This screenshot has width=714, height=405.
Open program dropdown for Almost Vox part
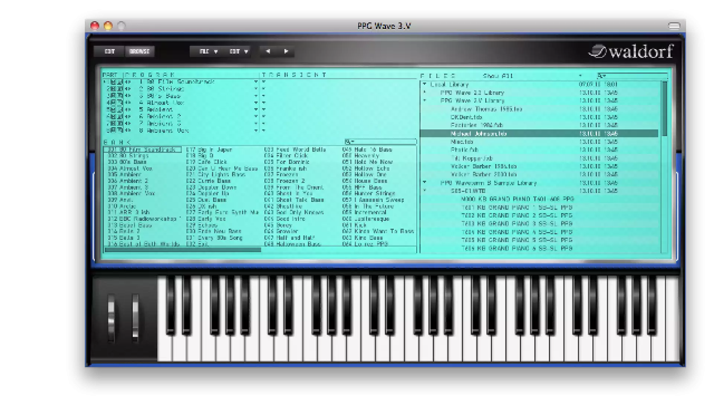click(256, 103)
